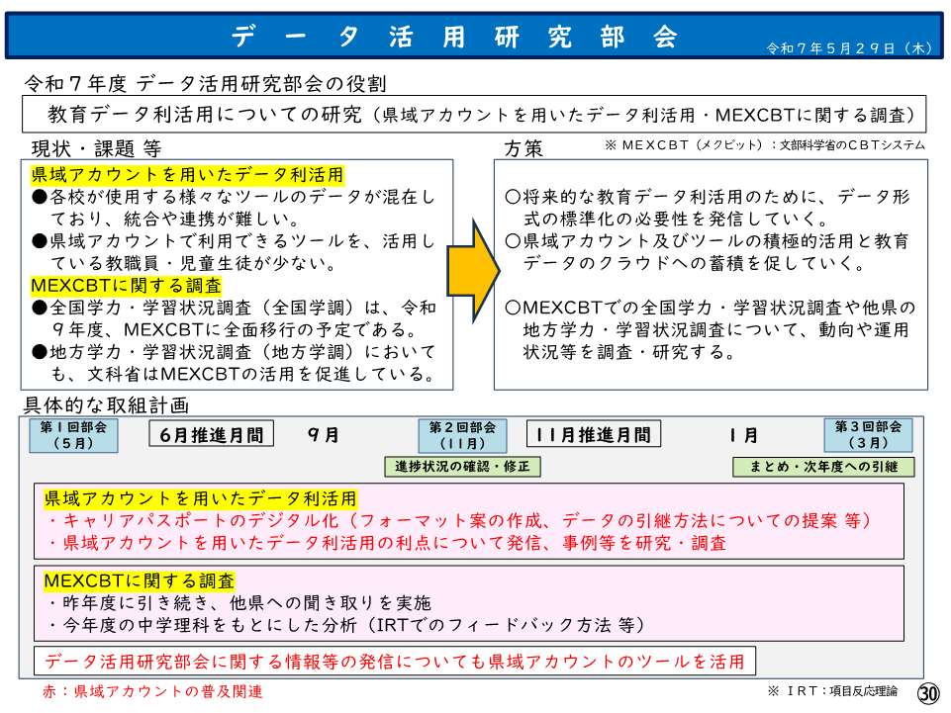This screenshot has width=951, height=713.
Task: Toggle the 進捗状況の確認・修正 green label
Action: (x=463, y=465)
